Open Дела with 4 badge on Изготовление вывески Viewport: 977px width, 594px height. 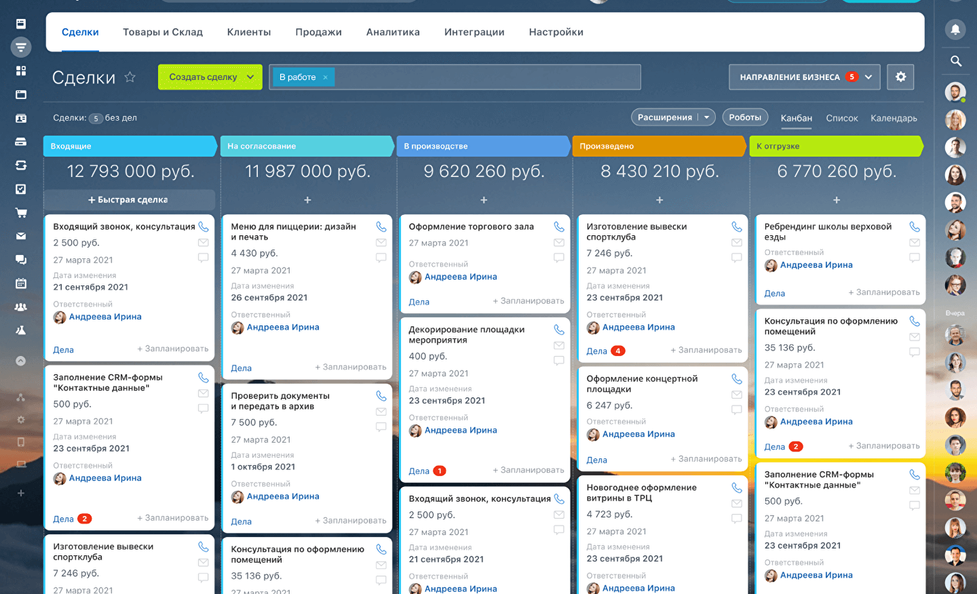point(606,351)
